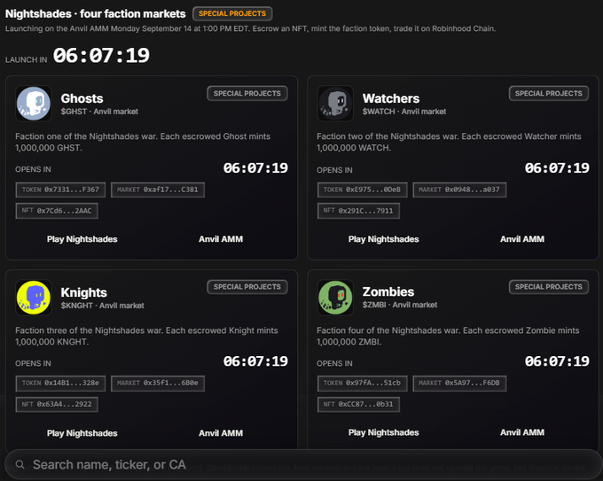
Task: Click the $ZMBI · Anvil market subtitle
Action: [x=400, y=305]
